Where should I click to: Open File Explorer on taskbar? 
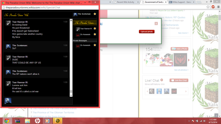[27, 121]
